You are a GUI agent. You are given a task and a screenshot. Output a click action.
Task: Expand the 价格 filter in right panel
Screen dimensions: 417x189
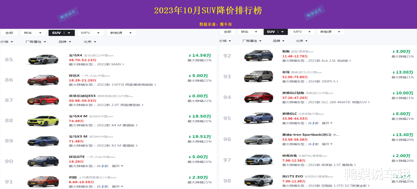click(225, 41)
